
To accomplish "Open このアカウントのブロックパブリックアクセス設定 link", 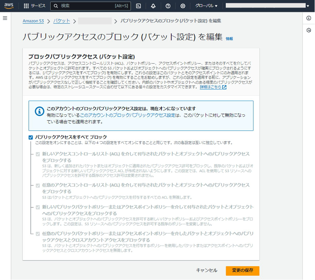I will 128,115.
